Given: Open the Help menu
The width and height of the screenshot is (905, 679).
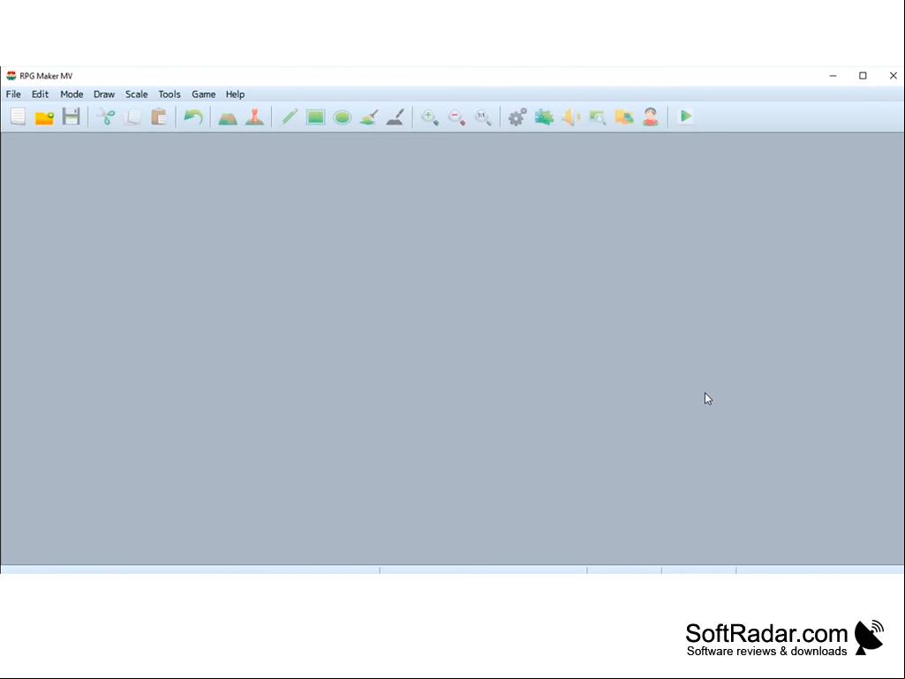Looking at the screenshot, I should coord(235,94).
